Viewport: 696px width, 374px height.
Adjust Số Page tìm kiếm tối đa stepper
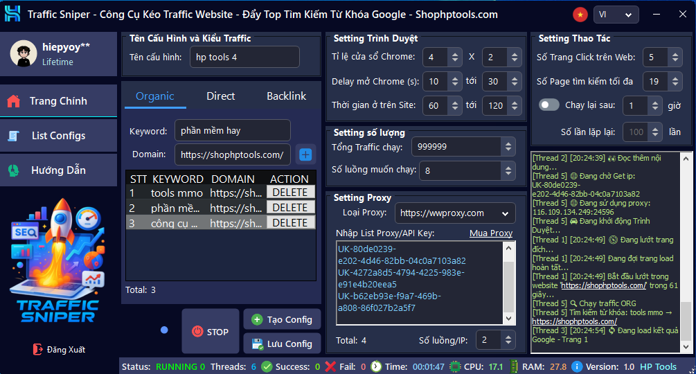pos(675,81)
